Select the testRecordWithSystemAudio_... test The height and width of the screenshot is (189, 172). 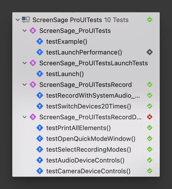[x=93, y=96]
